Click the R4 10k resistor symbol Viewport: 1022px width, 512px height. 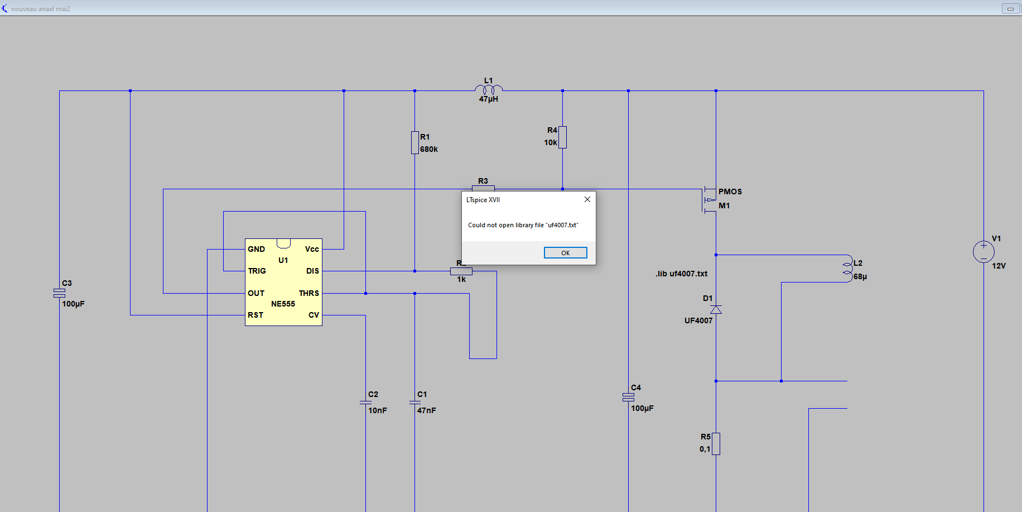pos(562,137)
